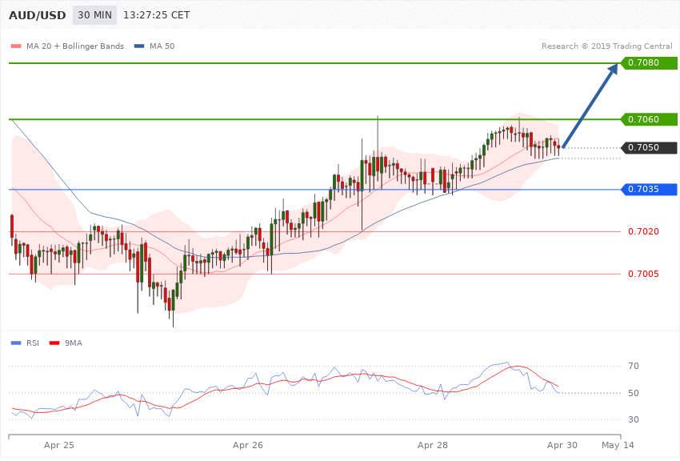
Task: Click the 9MA legend label
Action: coord(74,343)
